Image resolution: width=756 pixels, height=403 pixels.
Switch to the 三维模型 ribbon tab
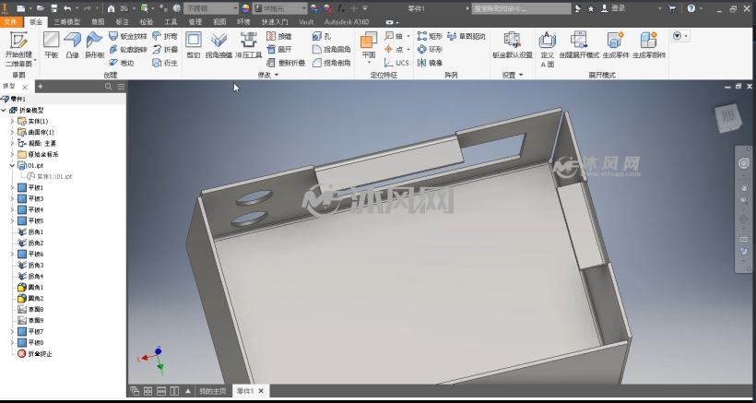coord(67,22)
